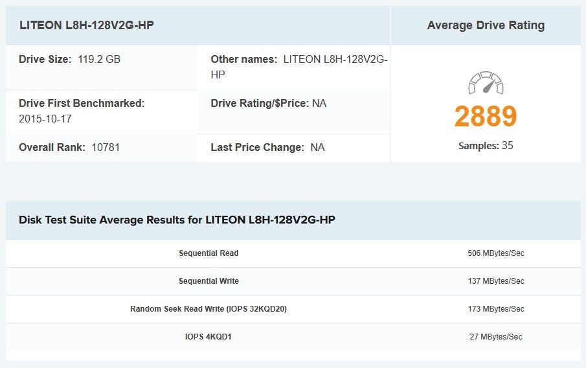Click the Last Price Change NA field
This screenshot has height=368, width=586.
click(x=267, y=147)
